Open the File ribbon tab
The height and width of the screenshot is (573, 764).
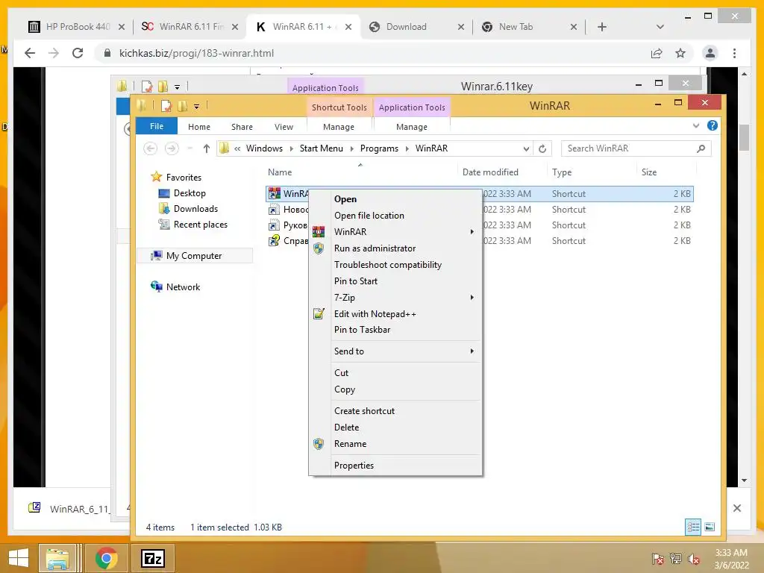pyautogui.click(x=157, y=126)
